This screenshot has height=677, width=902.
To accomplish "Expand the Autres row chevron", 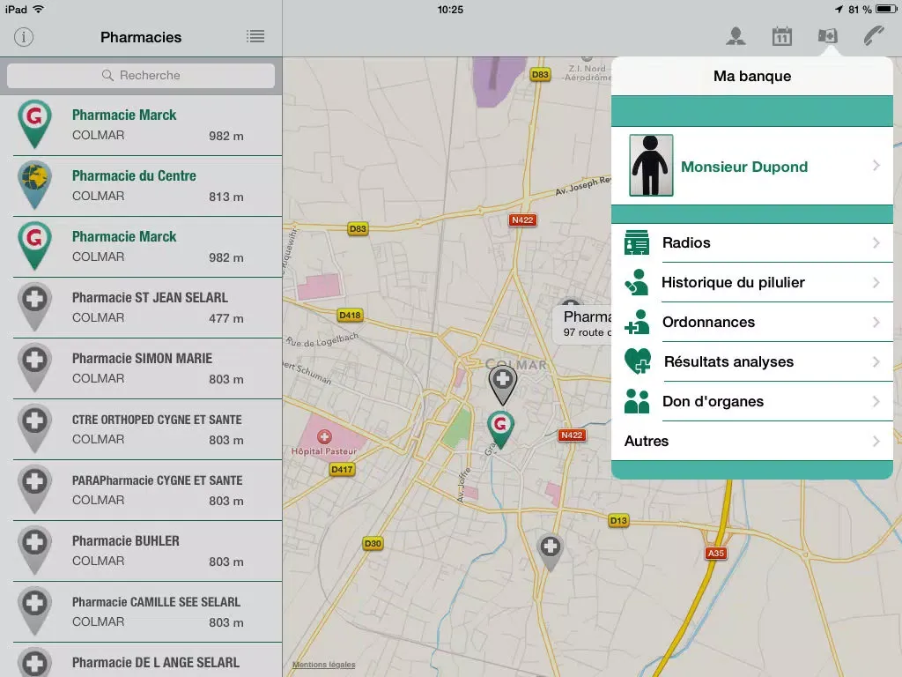I will (876, 441).
